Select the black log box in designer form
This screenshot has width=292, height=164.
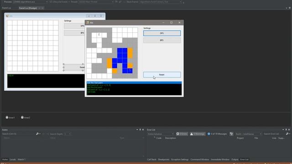(x=46, y=81)
